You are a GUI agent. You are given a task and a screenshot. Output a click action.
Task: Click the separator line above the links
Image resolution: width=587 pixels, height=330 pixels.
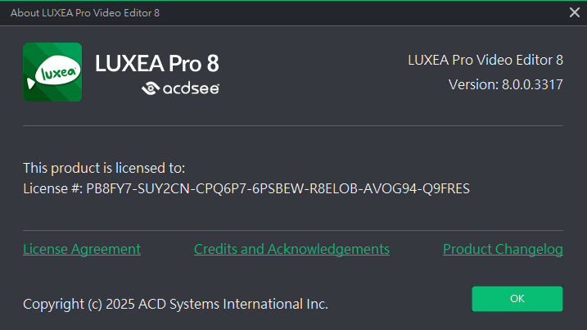click(x=293, y=230)
